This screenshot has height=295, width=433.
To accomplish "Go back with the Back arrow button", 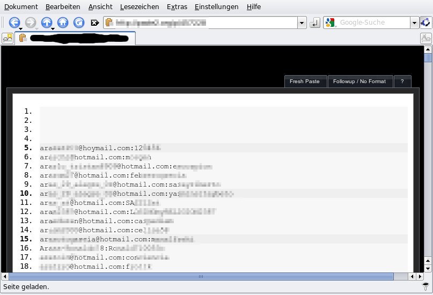I will [x=14, y=23].
